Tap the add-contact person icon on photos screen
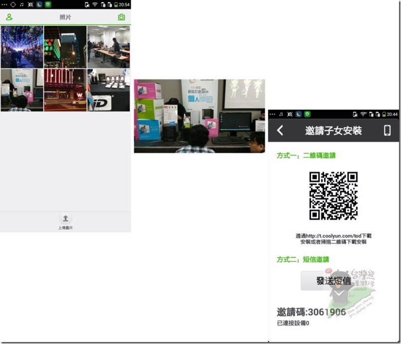This screenshot has height=344, width=401. [x=9, y=17]
